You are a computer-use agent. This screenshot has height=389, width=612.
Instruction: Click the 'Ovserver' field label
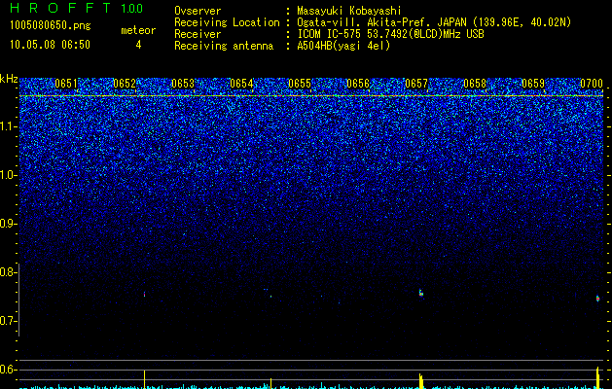coord(198,11)
